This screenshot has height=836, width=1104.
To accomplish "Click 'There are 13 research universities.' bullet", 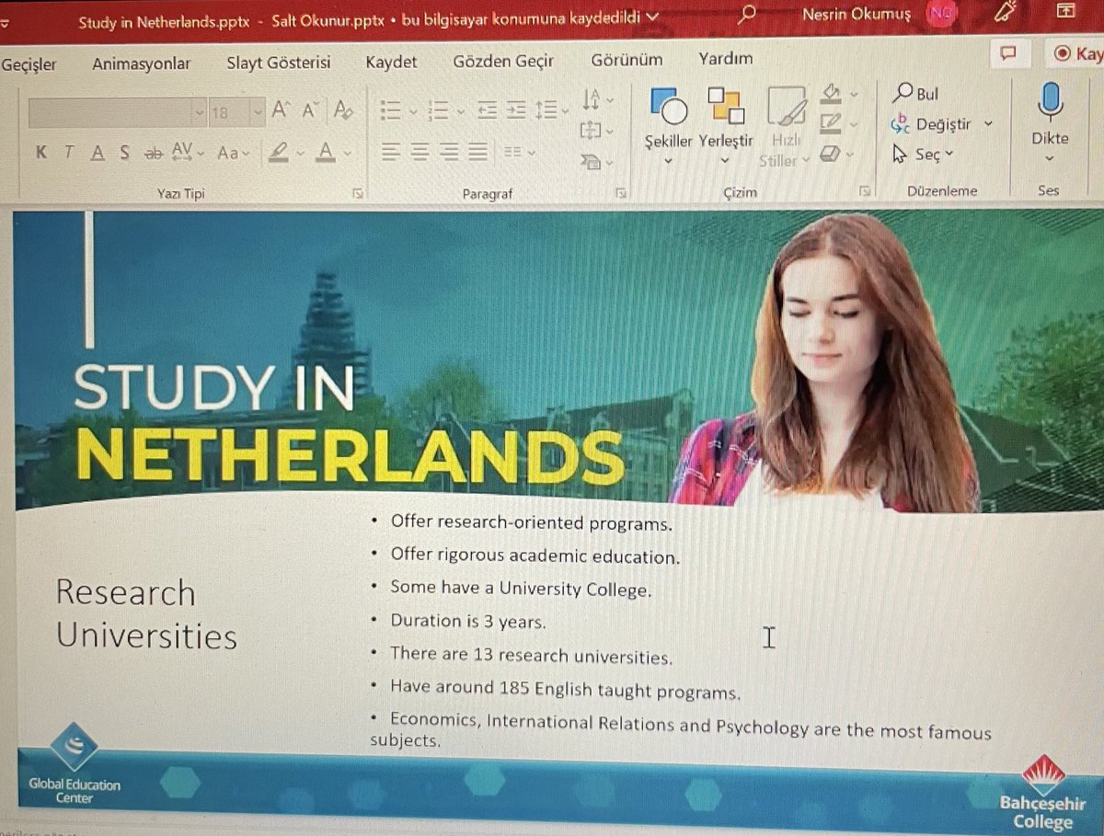I will point(531,657).
